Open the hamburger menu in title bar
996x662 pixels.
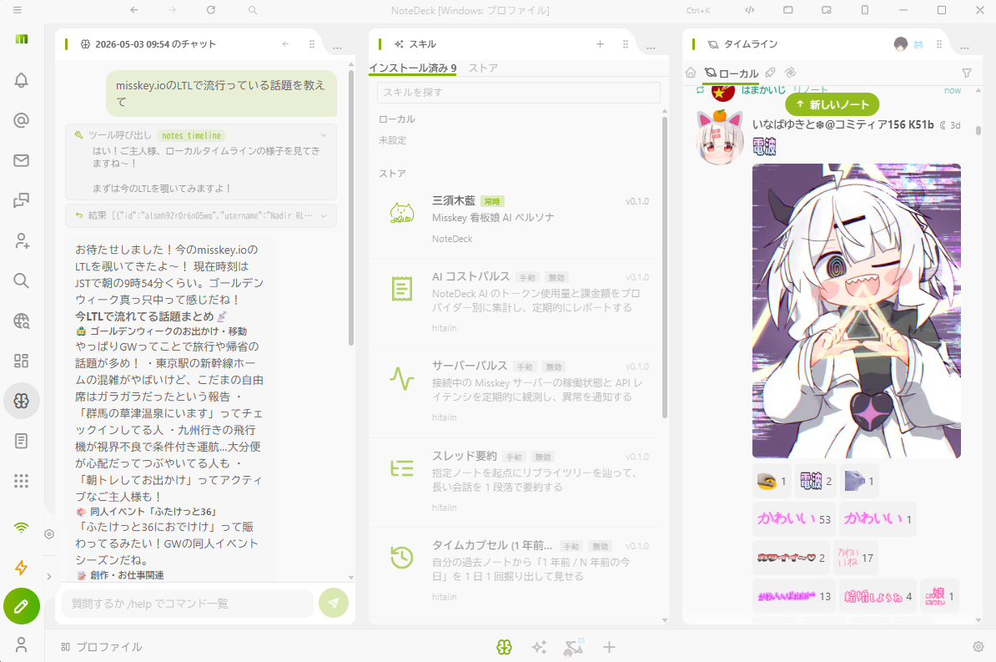[x=18, y=10]
